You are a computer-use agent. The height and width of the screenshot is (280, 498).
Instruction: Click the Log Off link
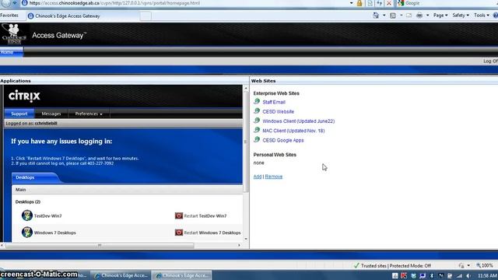point(490,61)
